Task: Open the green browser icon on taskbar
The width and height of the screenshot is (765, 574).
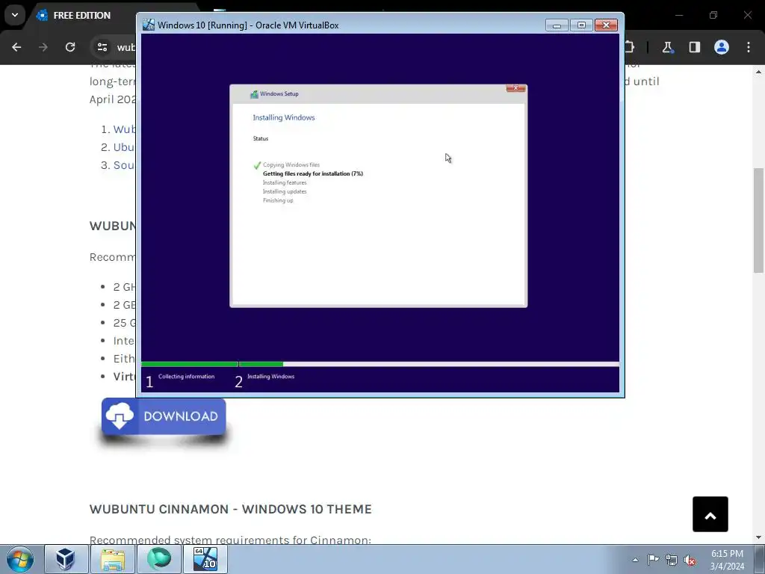Action: (159, 559)
